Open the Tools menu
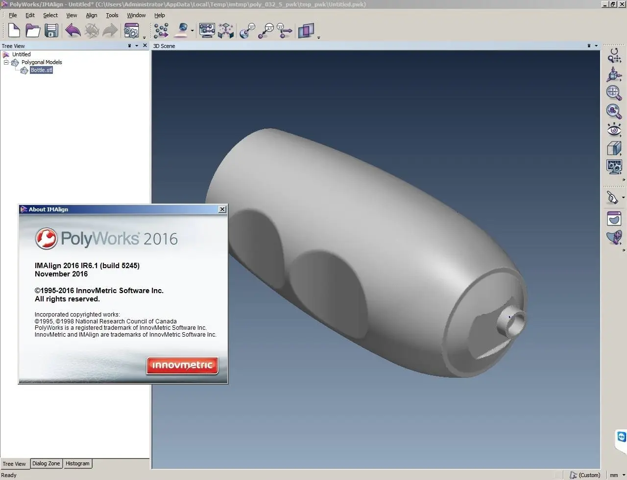Viewport: 627px width, 480px height. pos(112,15)
